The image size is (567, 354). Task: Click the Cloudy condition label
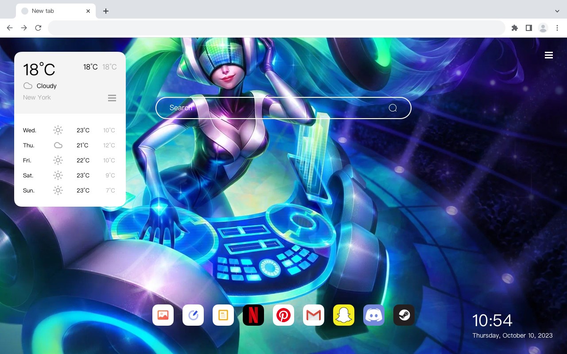point(47,86)
